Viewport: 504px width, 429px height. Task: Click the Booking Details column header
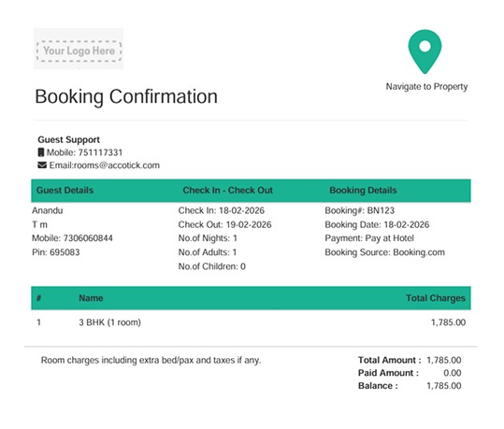coord(363,191)
